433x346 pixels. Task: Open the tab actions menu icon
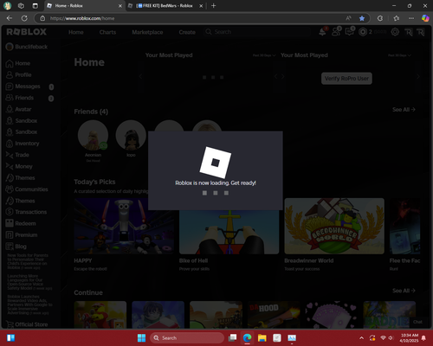pos(36,5)
